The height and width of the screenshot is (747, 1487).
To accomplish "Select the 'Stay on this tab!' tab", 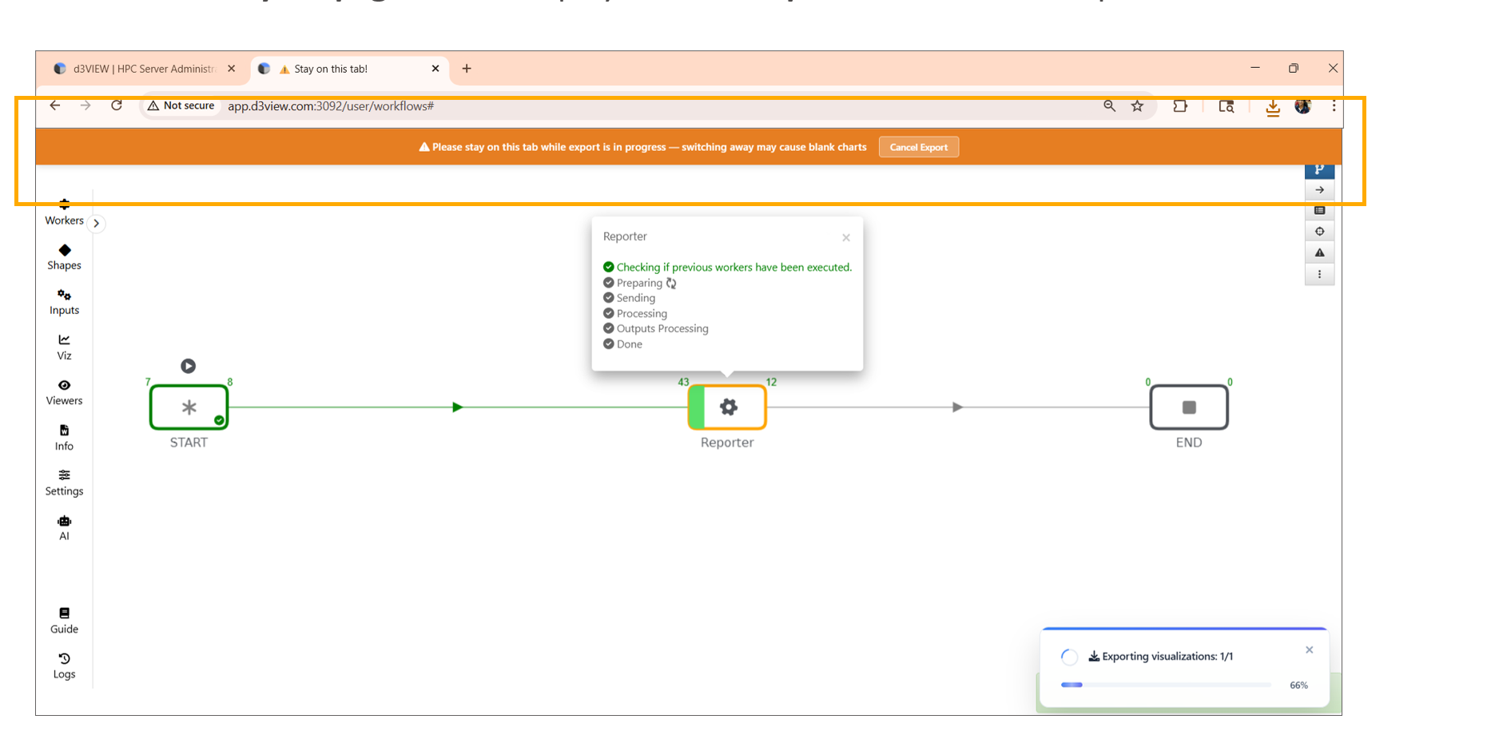I will 348,69.
